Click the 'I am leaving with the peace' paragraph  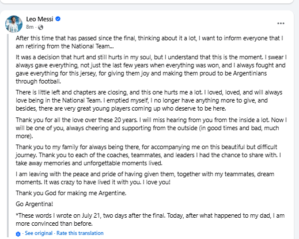pos(145,178)
